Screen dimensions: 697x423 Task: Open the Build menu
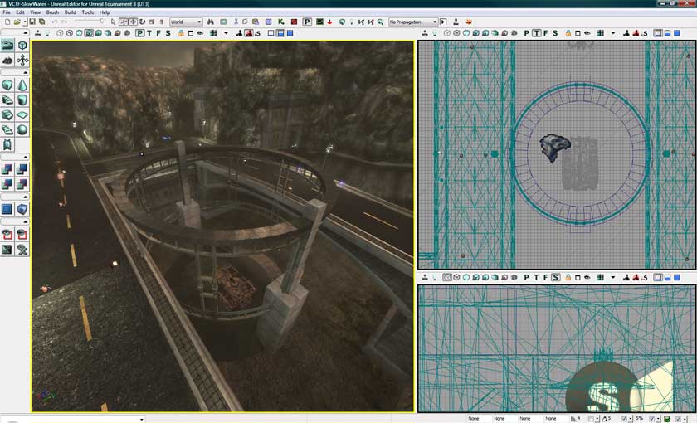point(71,12)
